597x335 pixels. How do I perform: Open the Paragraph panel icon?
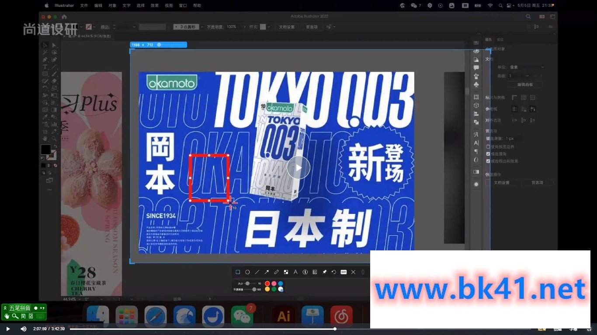pos(476,151)
